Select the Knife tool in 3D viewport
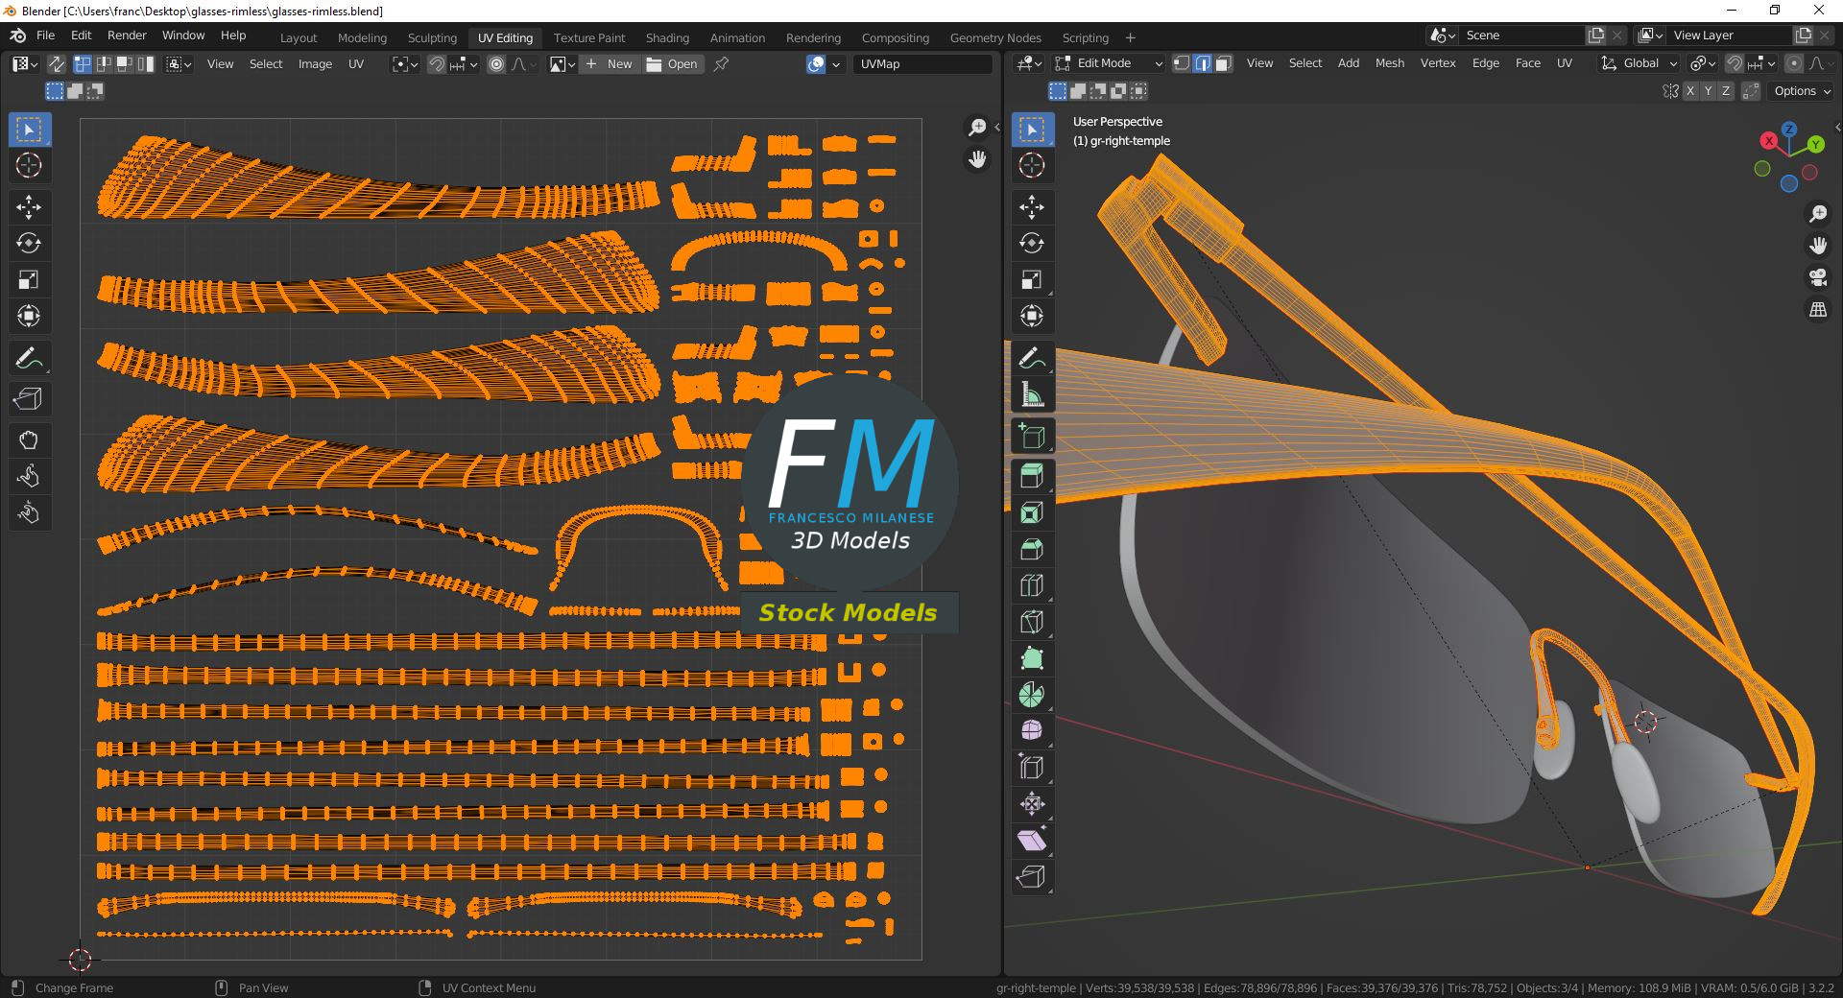 [x=1031, y=622]
